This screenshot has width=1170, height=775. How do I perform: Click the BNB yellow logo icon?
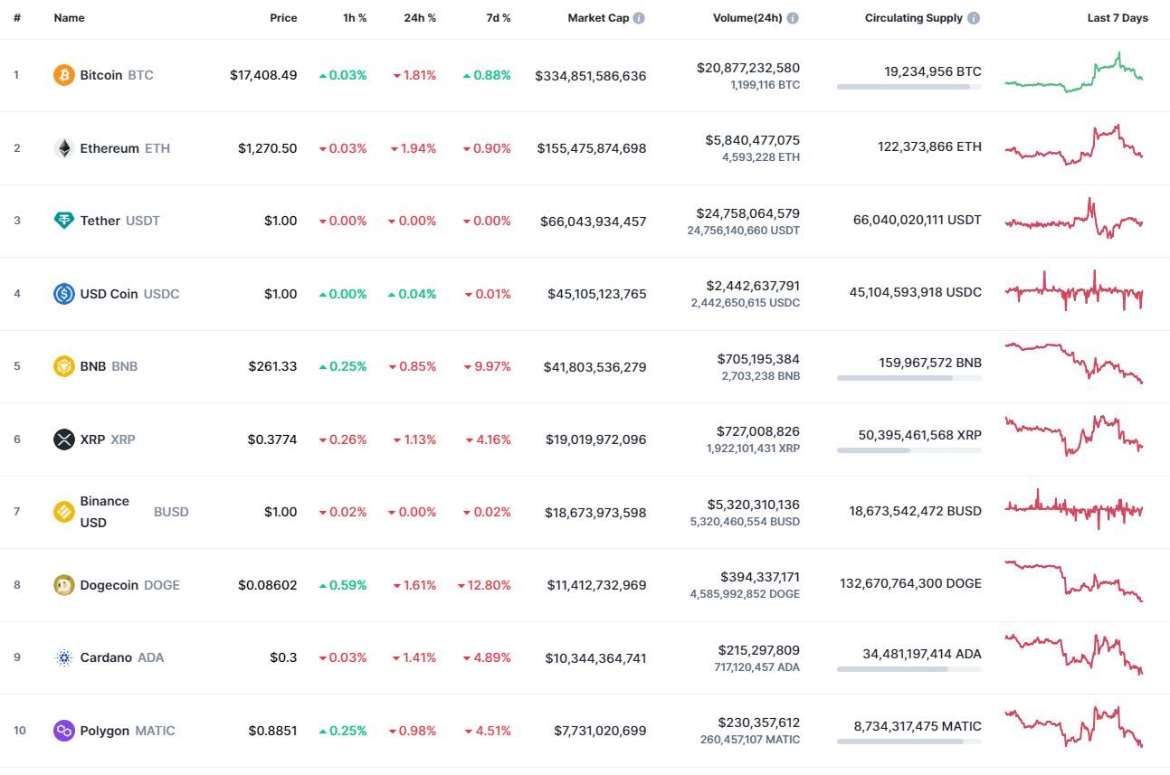[63, 366]
